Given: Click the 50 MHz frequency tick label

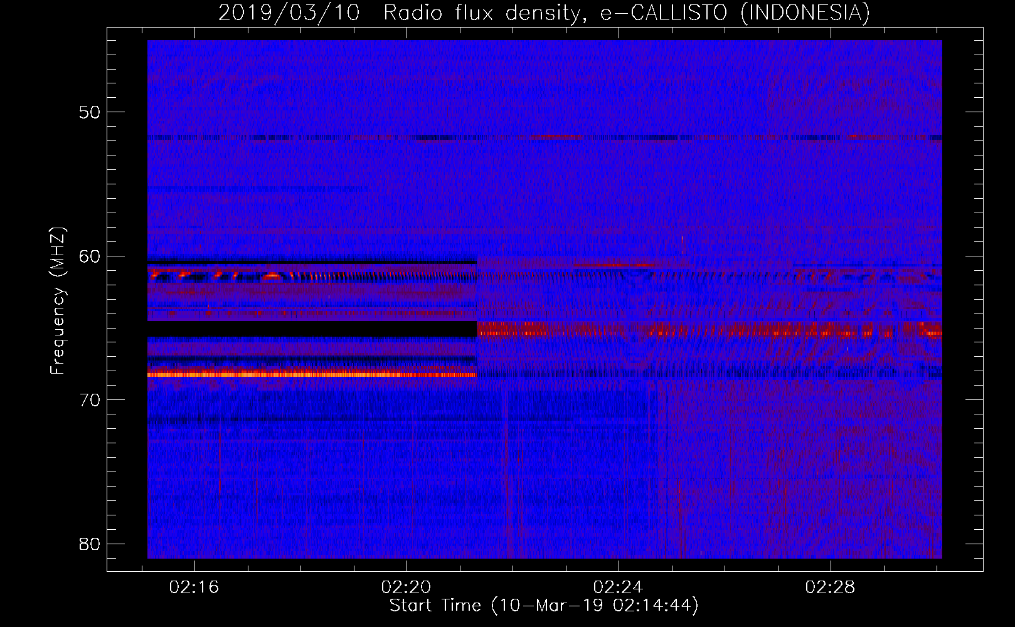Looking at the screenshot, I should coord(90,112).
